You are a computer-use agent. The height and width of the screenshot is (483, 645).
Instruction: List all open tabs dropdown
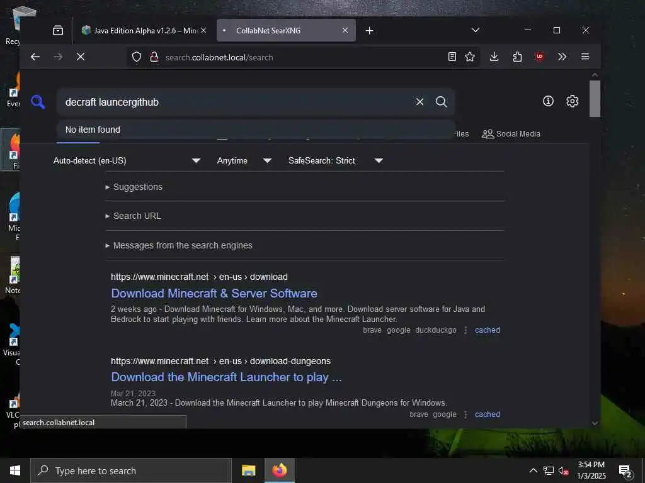coord(476,30)
